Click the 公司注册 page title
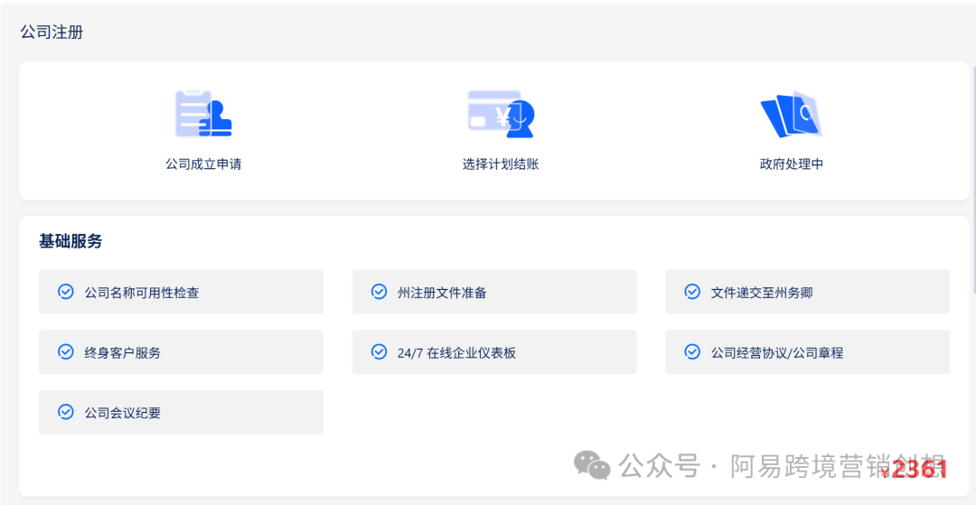Viewport: 976px width, 505px height. pos(52,33)
